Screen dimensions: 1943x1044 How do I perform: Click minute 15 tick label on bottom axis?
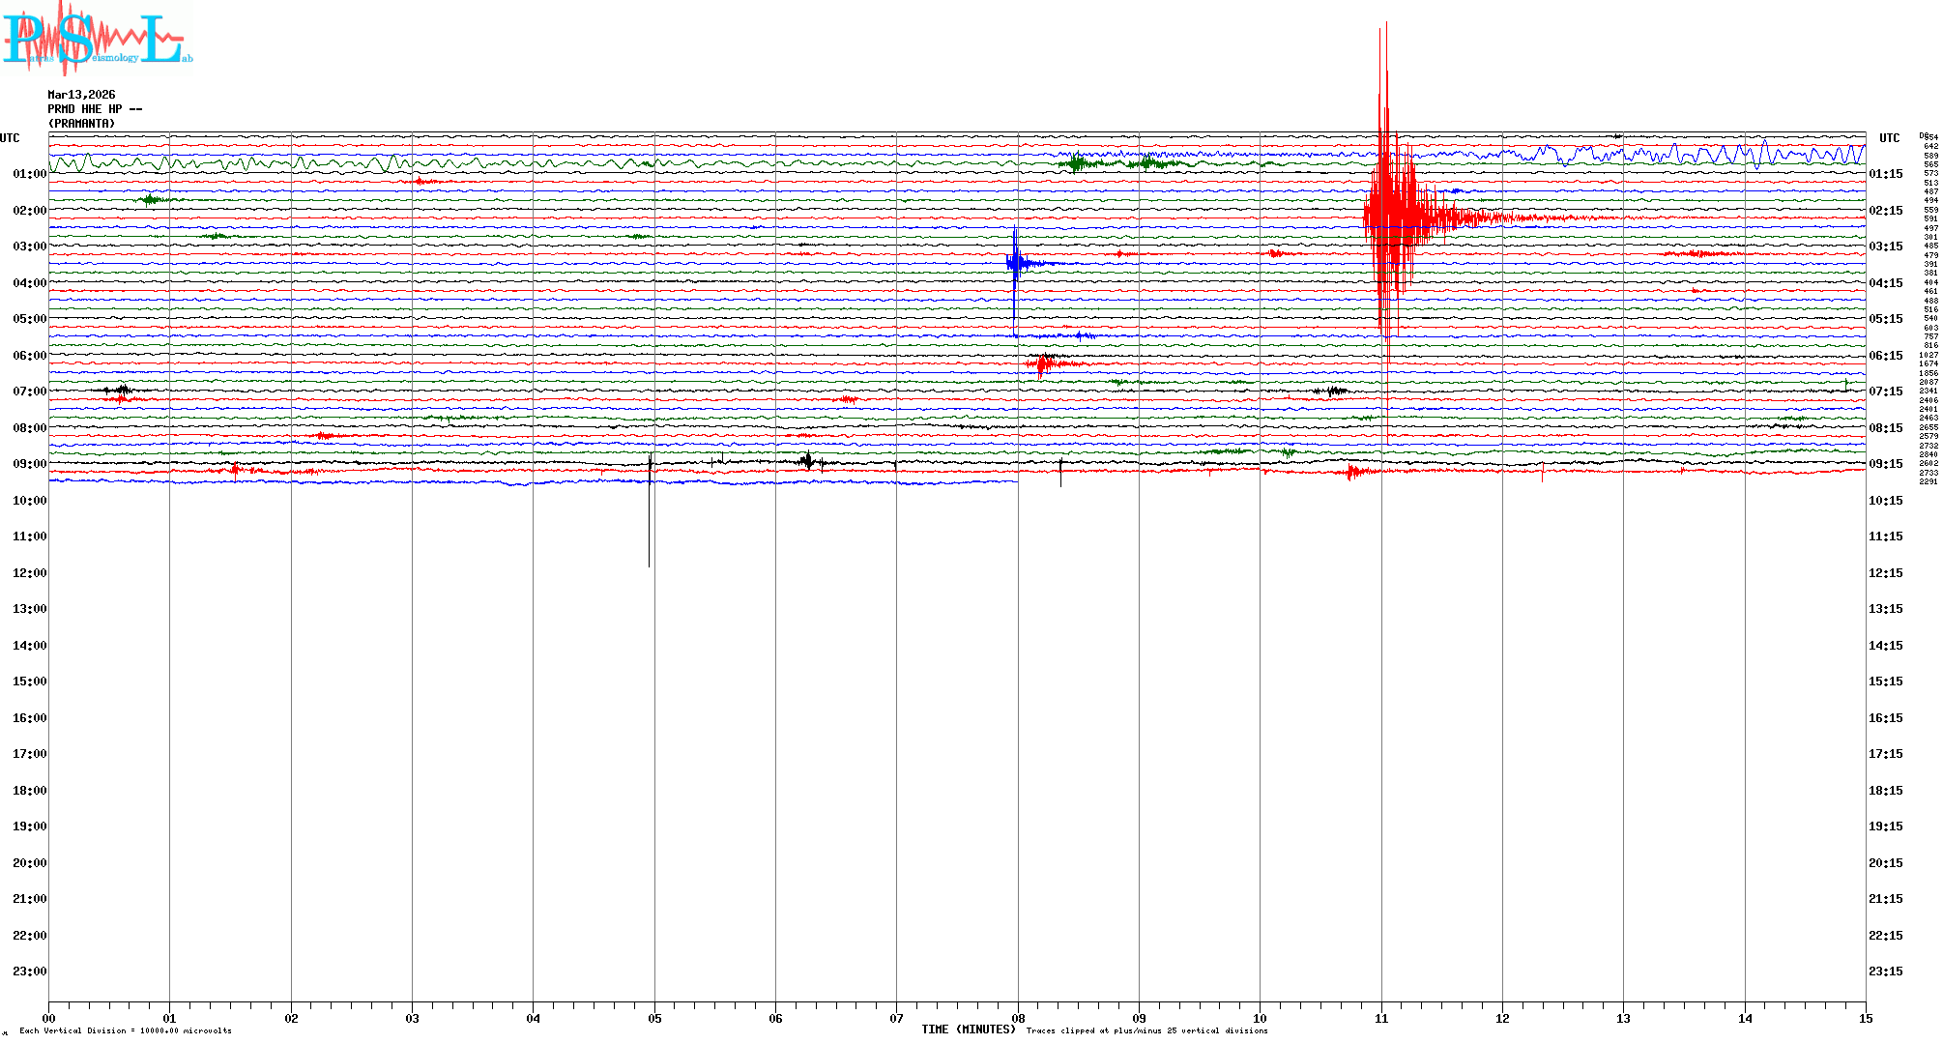pyautogui.click(x=1866, y=1018)
